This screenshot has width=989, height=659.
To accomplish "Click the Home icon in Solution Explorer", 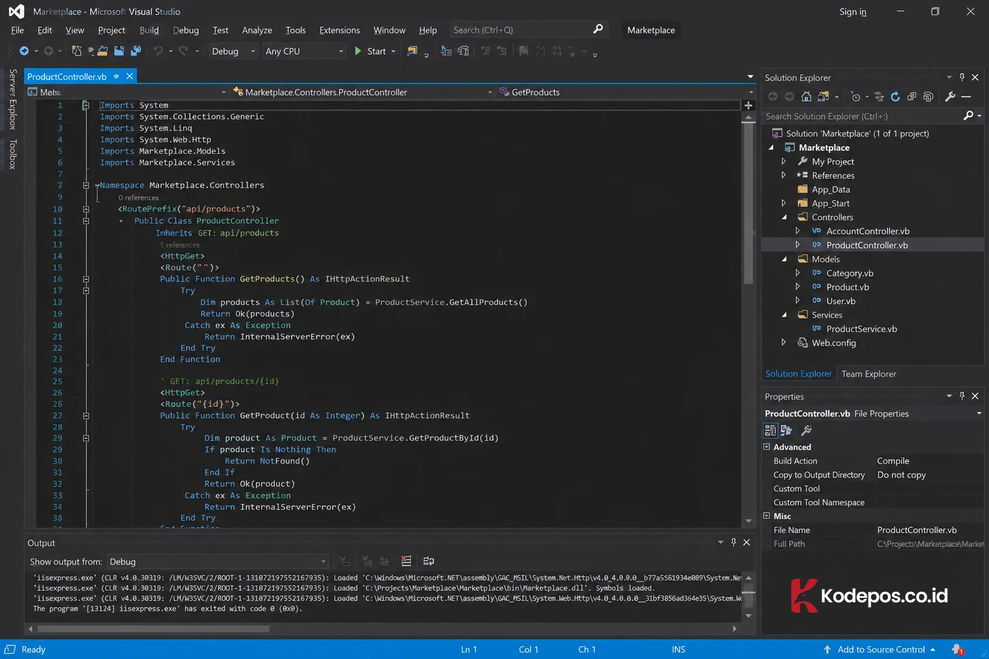I will (806, 97).
